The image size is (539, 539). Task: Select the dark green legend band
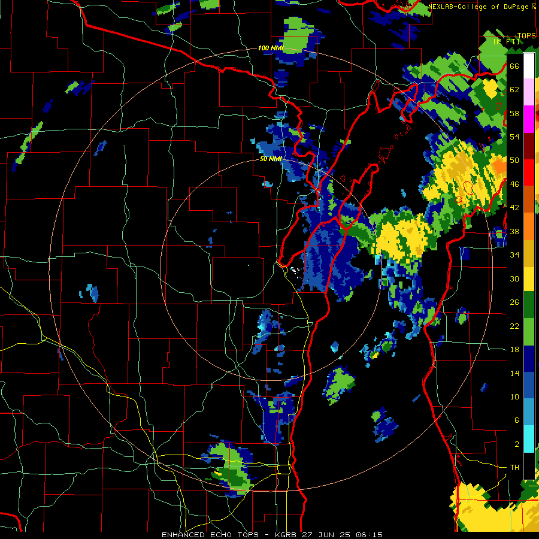pos(529,305)
